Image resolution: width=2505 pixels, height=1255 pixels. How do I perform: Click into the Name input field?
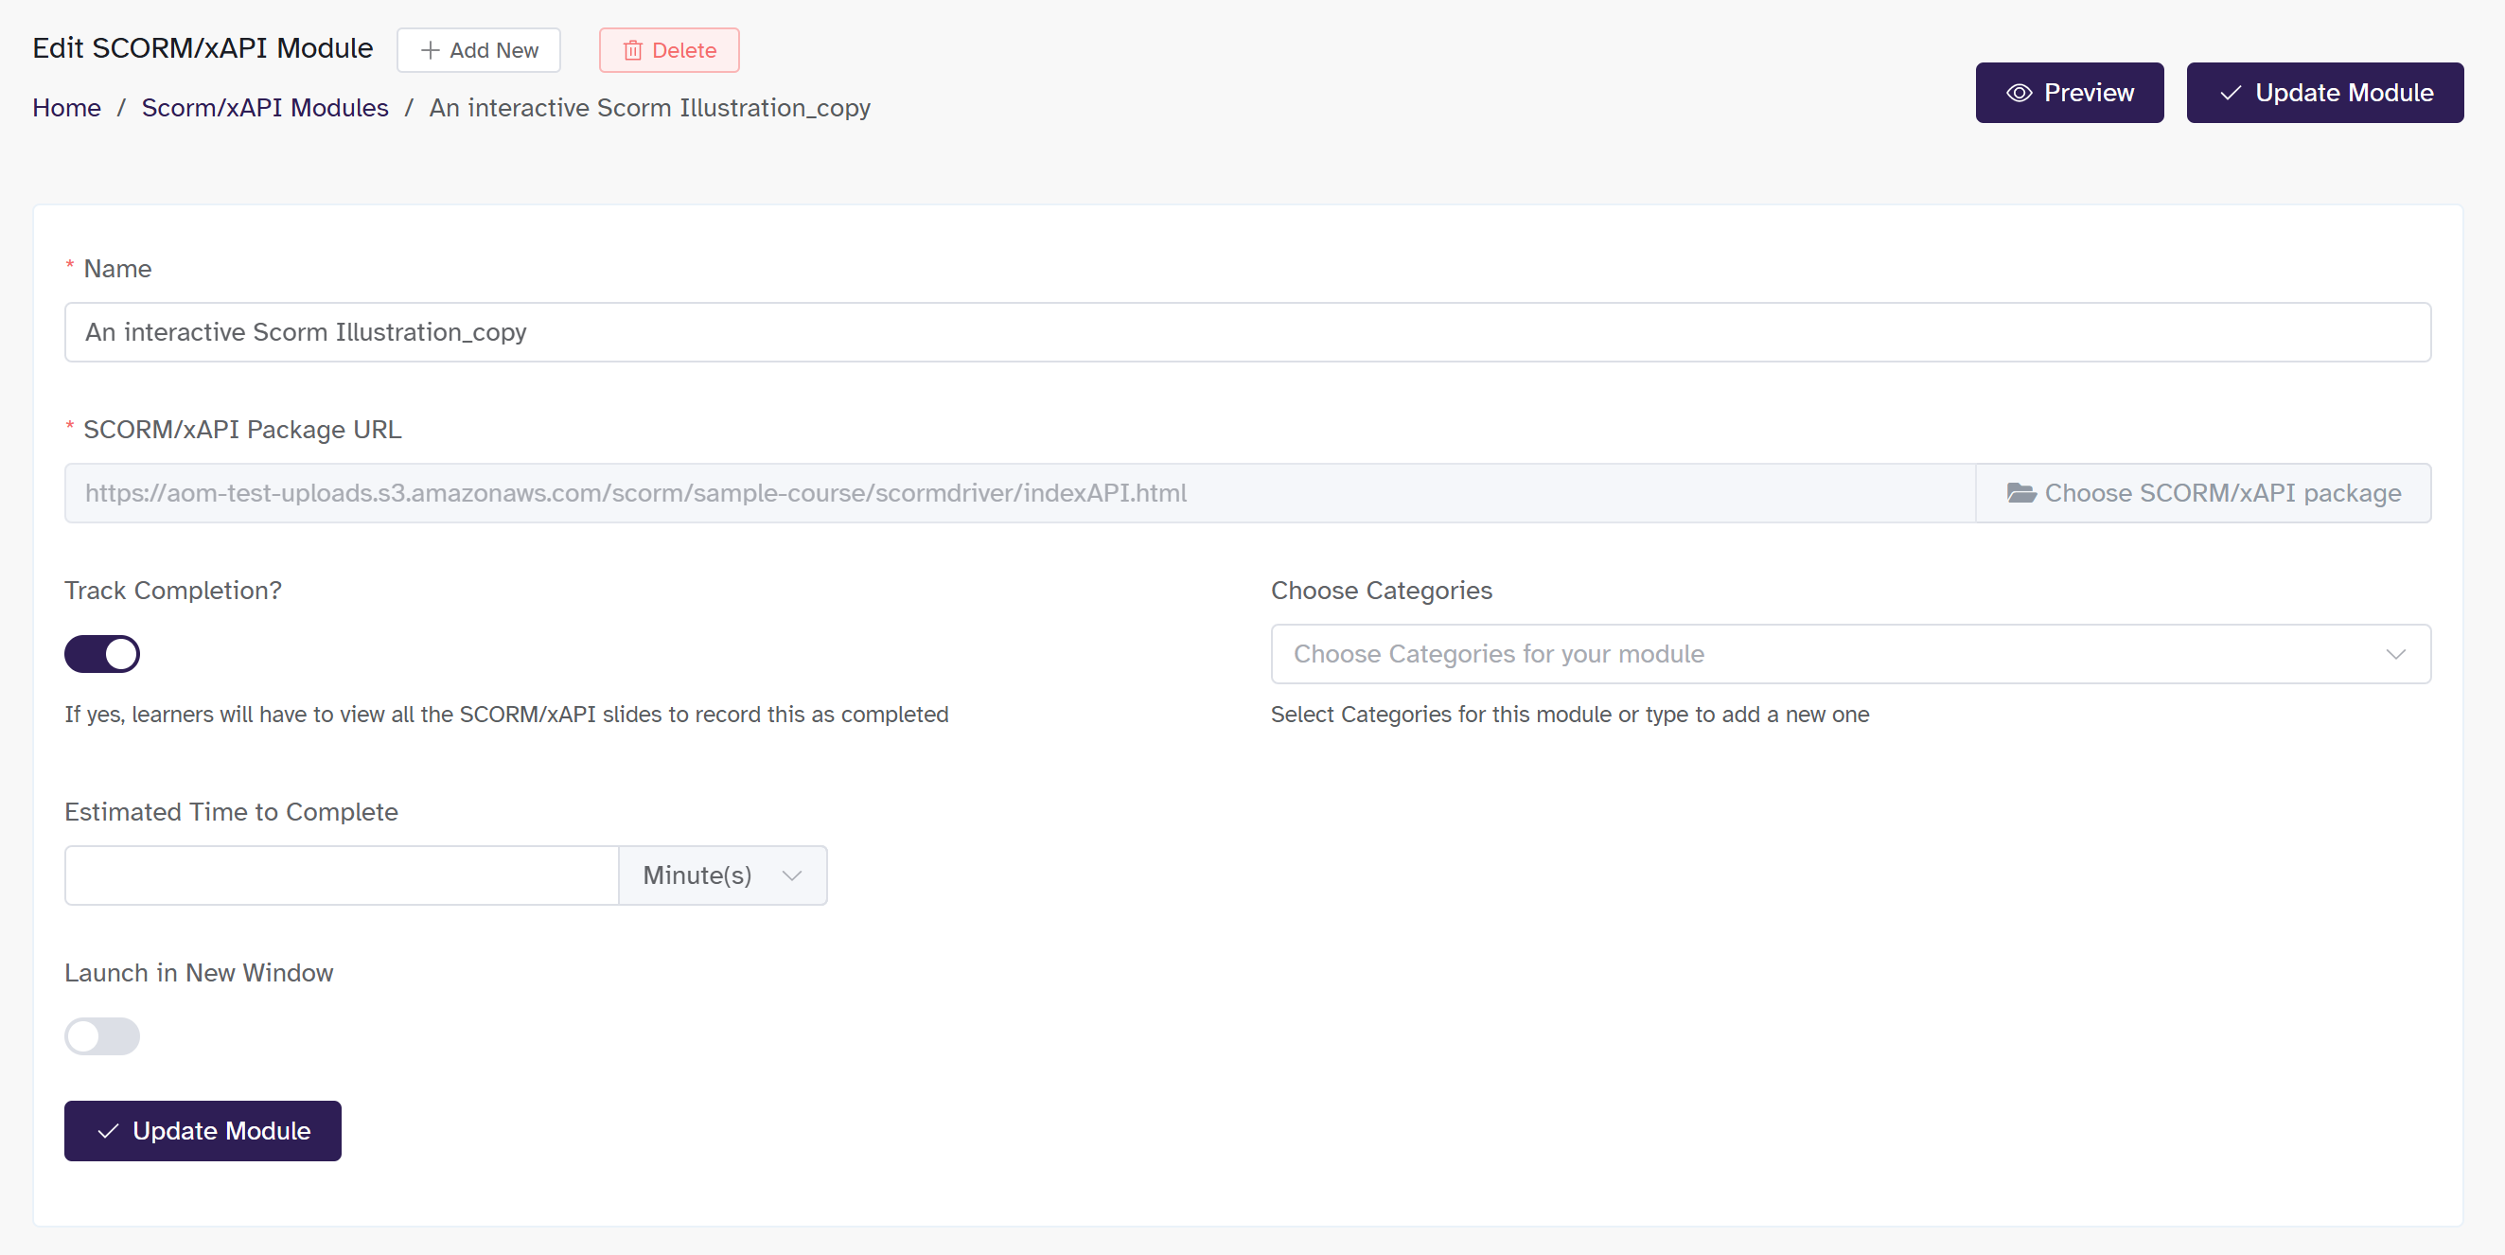click(1246, 333)
